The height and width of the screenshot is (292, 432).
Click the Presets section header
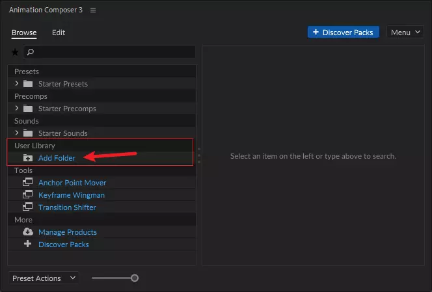coord(27,72)
